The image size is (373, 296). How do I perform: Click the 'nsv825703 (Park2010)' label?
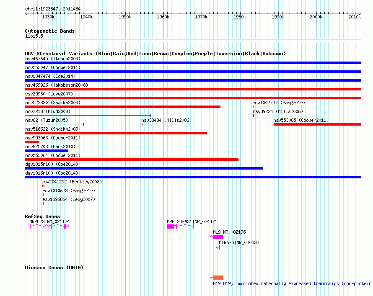pyautogui.click(x=50, y=147)
